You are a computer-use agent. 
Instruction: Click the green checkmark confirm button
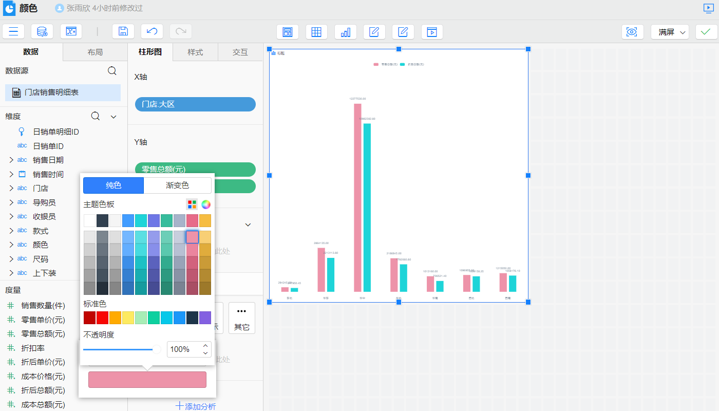pos(706,32)
